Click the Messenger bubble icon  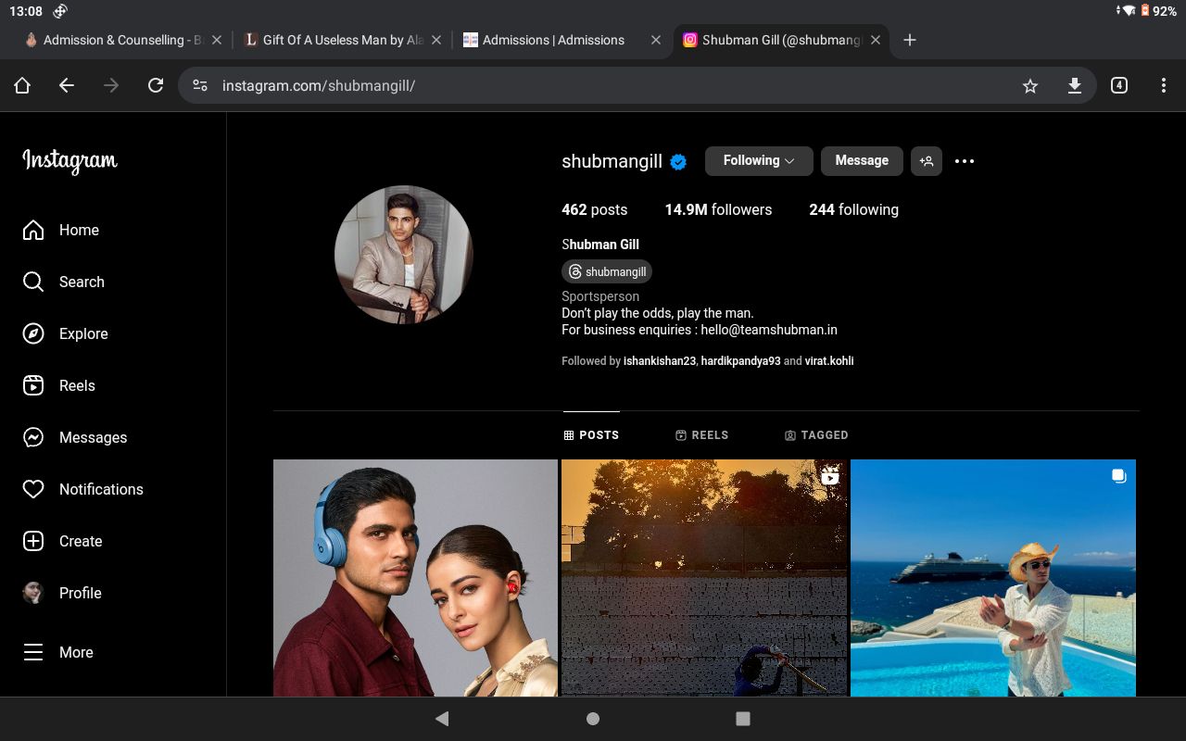[33, 437]
